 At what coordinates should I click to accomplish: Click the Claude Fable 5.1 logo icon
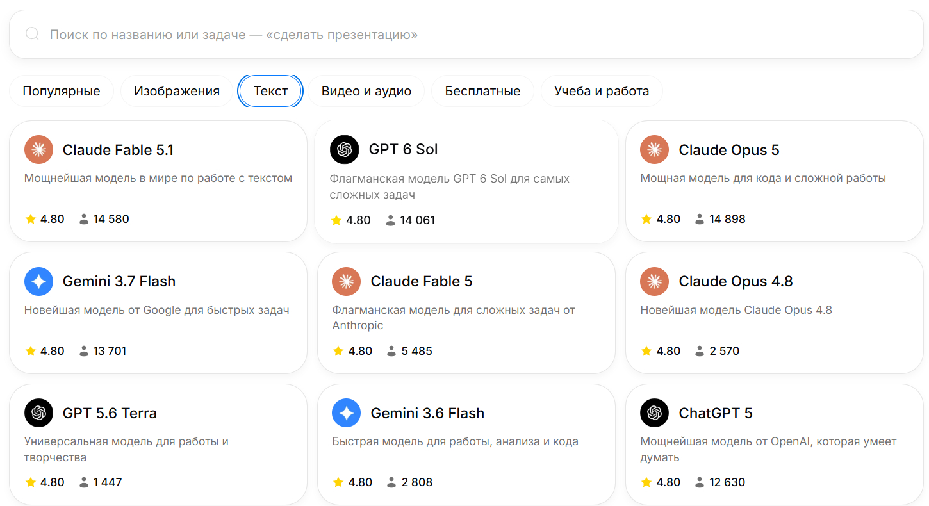[x=38, y=150]
